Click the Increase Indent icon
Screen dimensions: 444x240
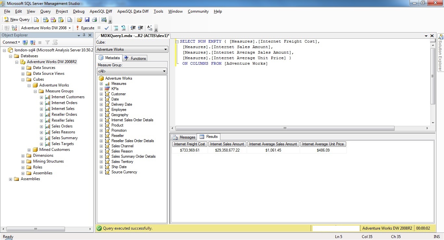pyautogui.click(x=140, y=28)
